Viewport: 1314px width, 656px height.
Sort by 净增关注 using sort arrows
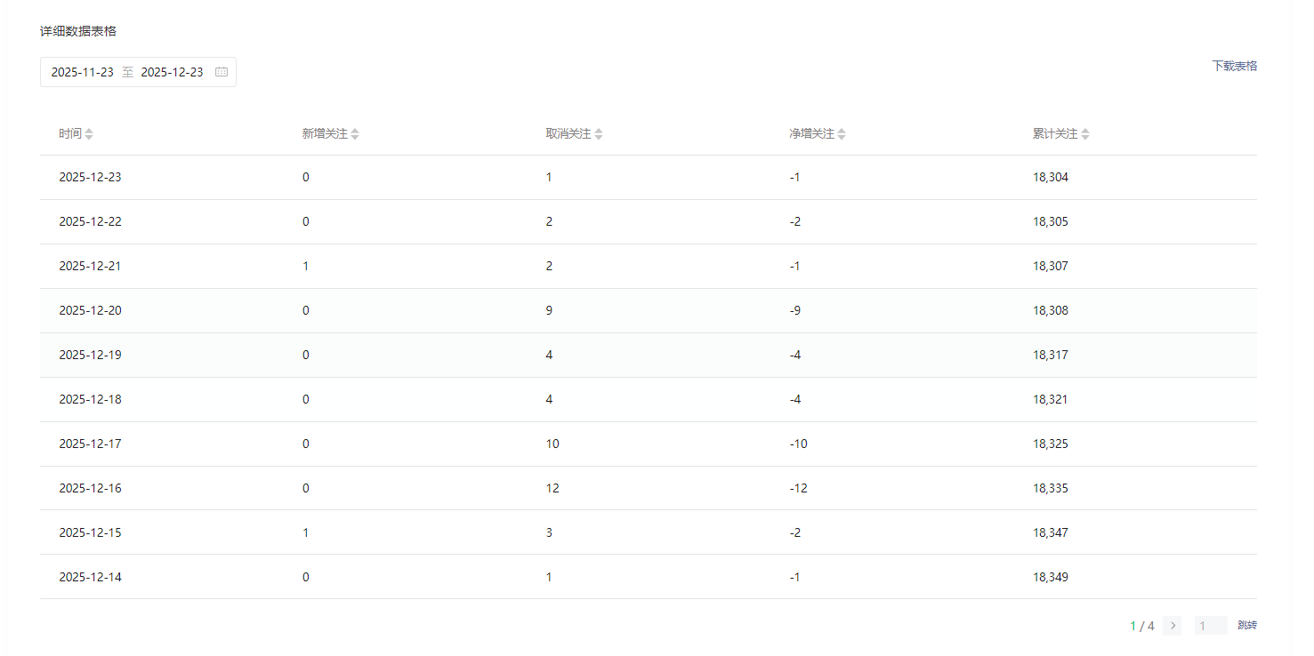(x=842, y=134)
